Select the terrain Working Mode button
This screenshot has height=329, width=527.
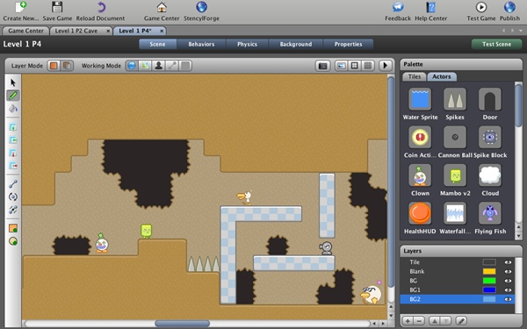click(145, 66)
